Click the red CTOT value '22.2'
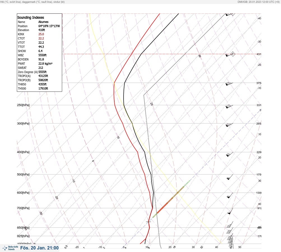This screenshot has height=252, width=281. 41,38
